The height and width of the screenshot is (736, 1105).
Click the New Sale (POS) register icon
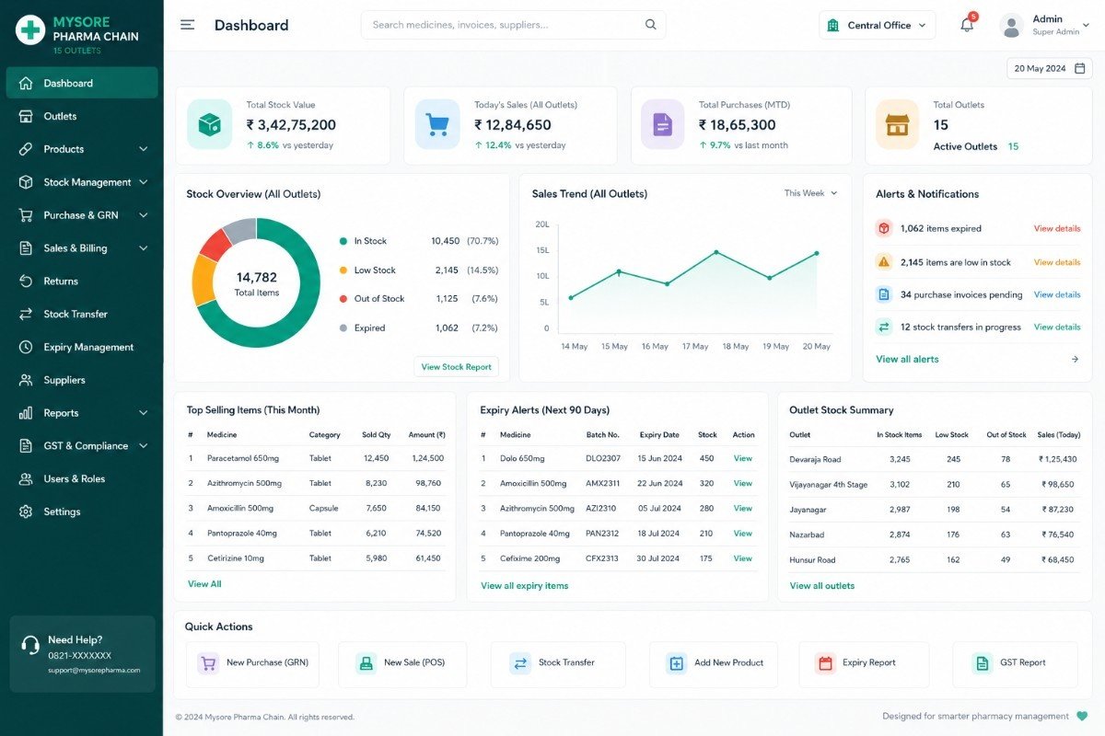tap(366, 662)
